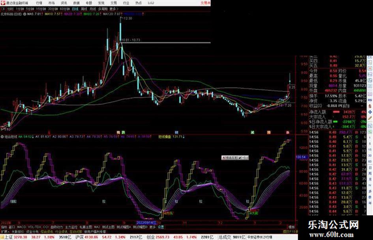Image resolution: width=373 pixels, height=240 pixels.
Task: Select the 主力监控 indicator tab
Action: tap(71, 227)
